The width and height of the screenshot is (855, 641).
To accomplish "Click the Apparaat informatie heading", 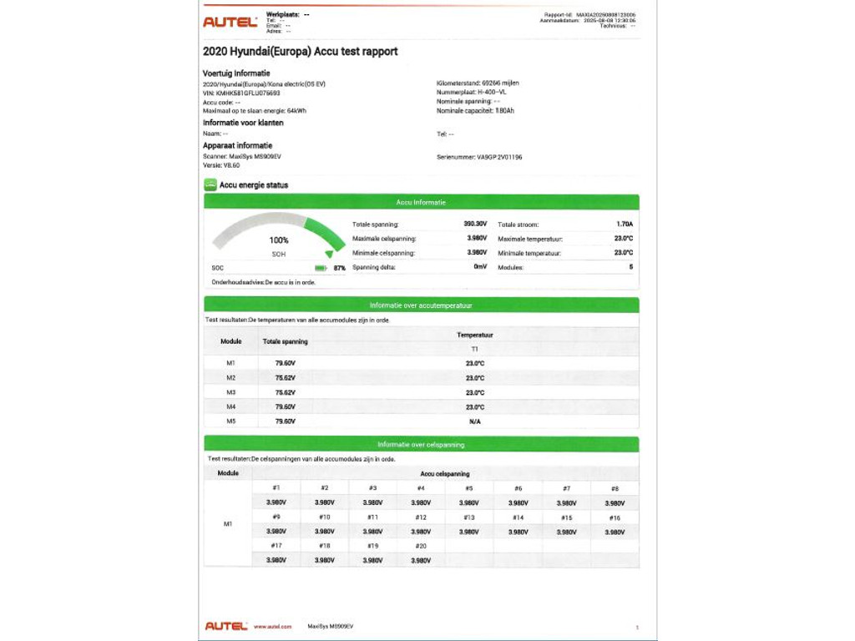I will pyautogui.click(x=237, y=145).
